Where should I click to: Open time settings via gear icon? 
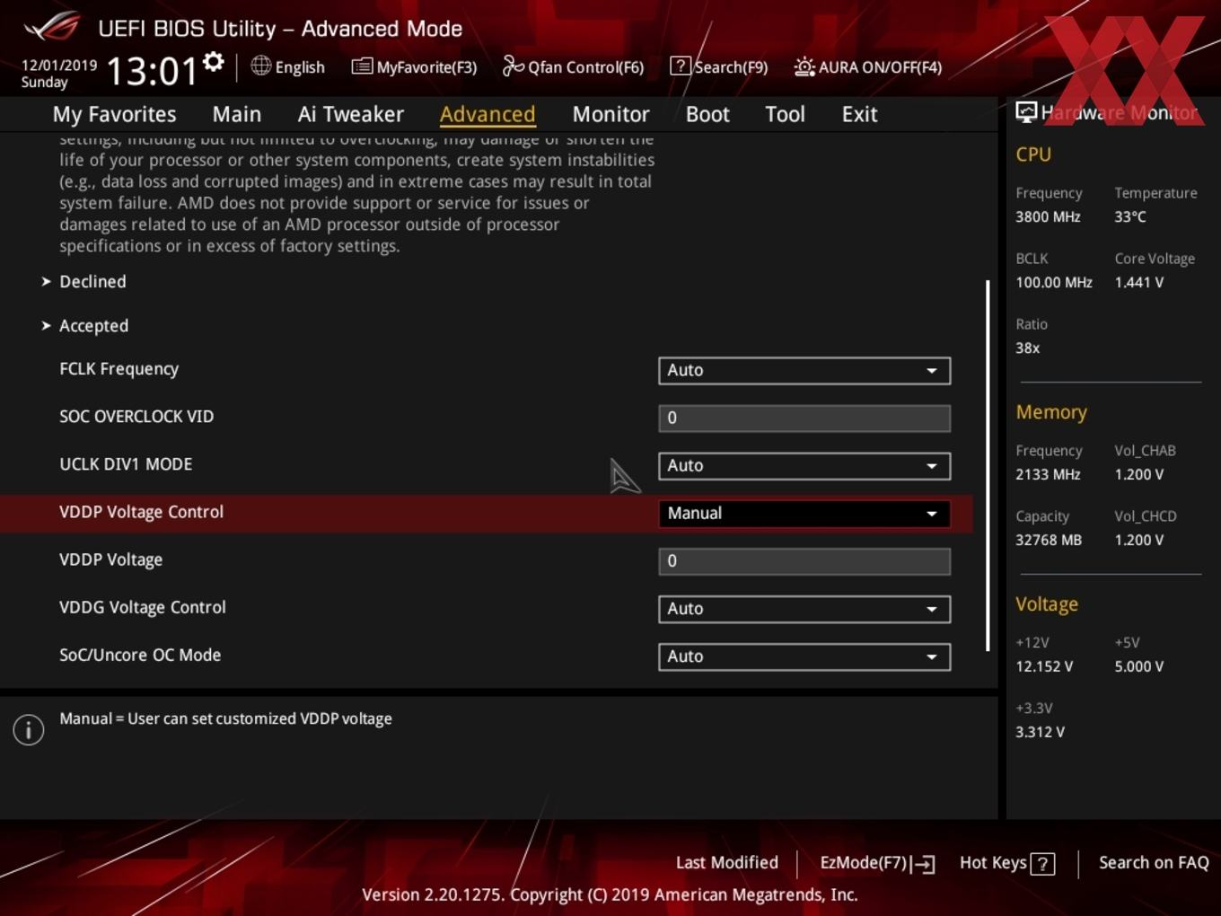coord(213,62)
